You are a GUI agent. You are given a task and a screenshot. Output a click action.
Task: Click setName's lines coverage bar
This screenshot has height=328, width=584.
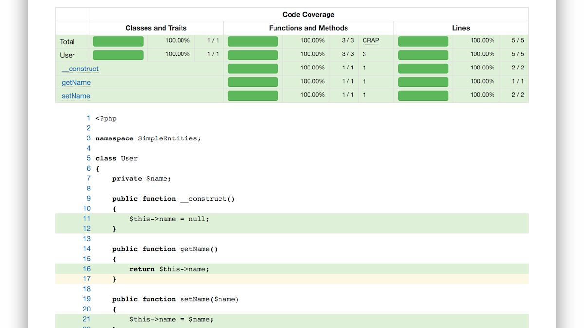423,95
